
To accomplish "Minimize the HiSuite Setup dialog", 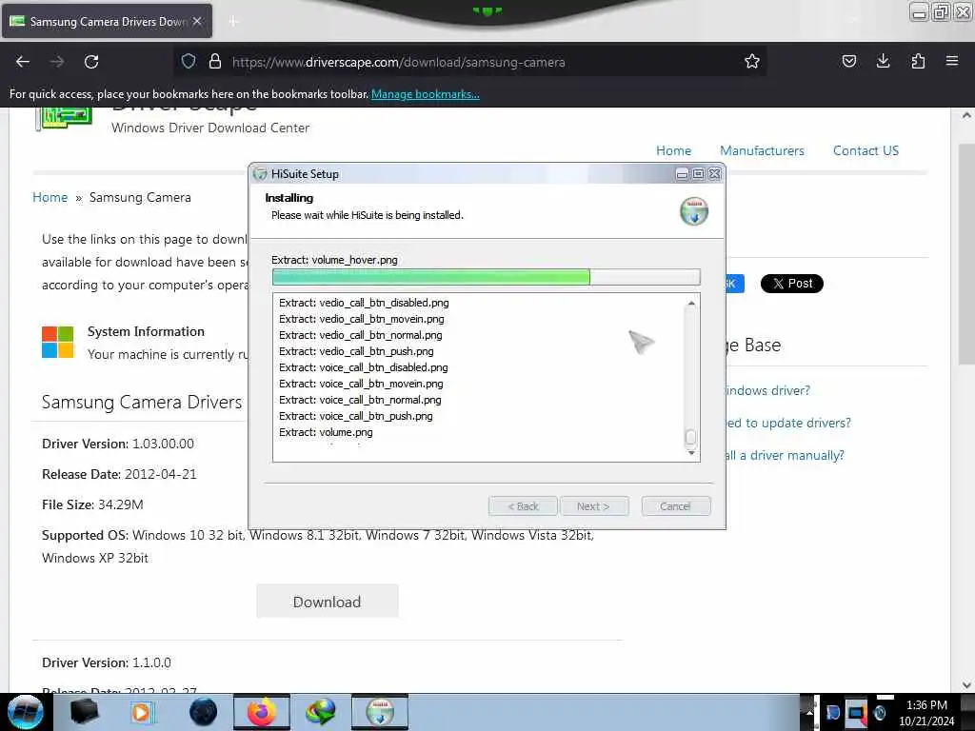I will click(x=682, y=174).
